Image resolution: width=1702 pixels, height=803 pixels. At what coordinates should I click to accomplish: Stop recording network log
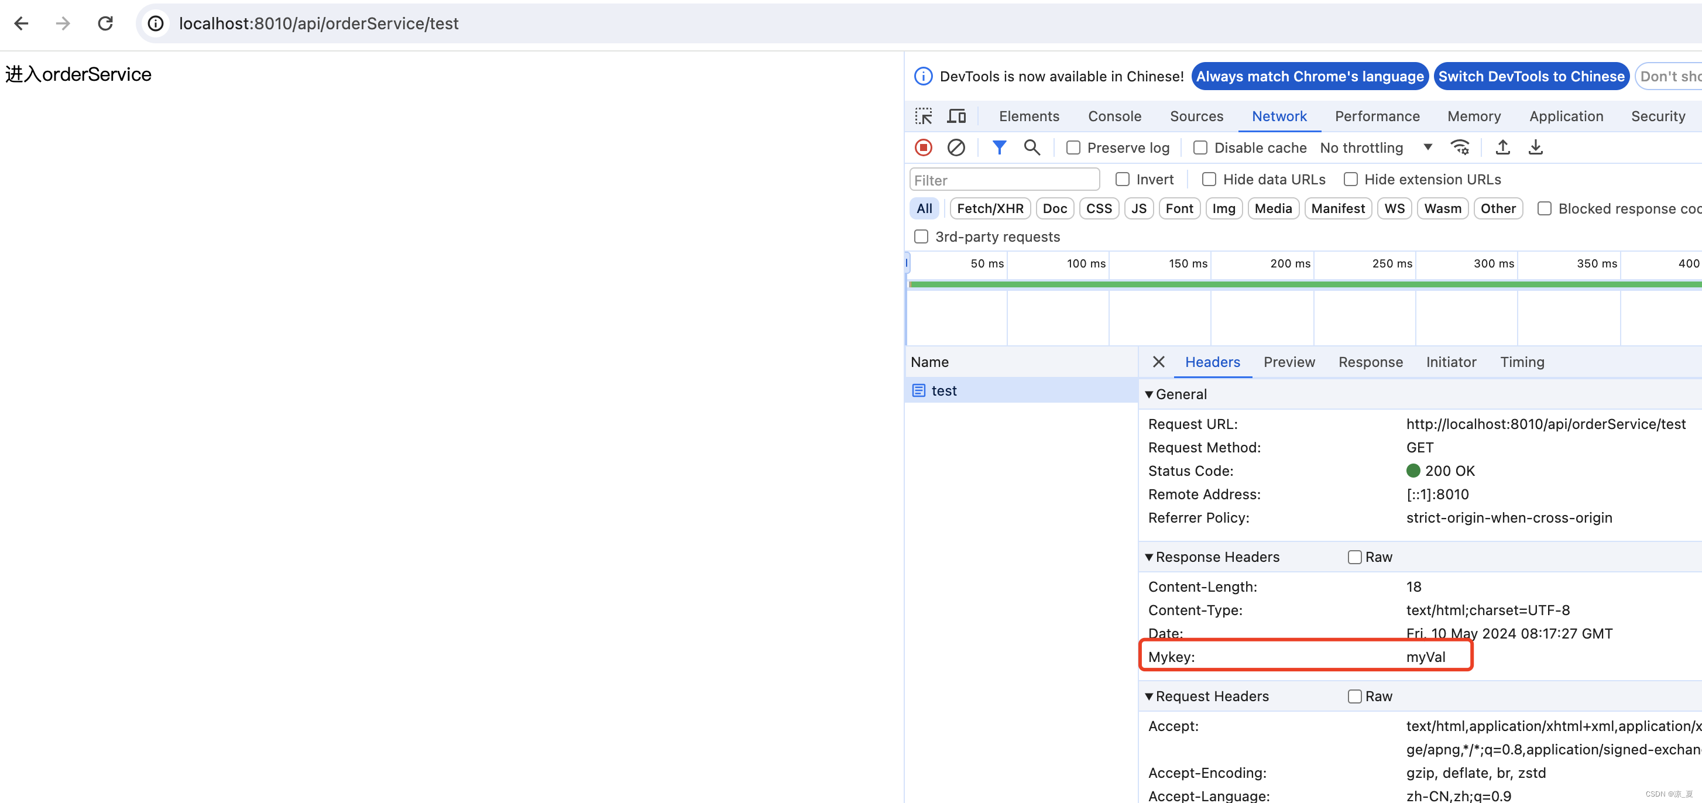(923, 147)
